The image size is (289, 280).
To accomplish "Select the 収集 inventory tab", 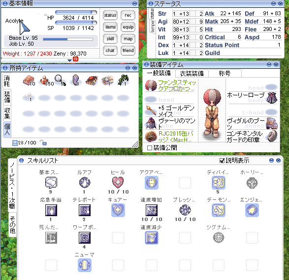I will pos(7,113).
